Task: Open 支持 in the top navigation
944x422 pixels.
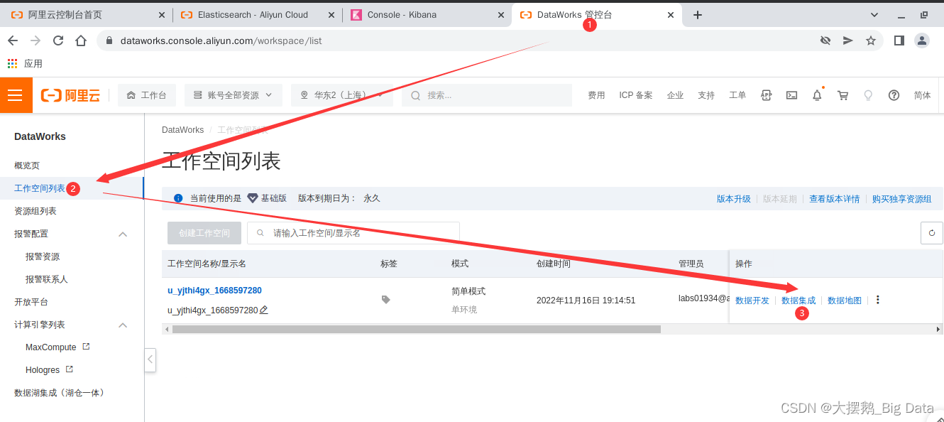Action: click(x=706, y=95)
